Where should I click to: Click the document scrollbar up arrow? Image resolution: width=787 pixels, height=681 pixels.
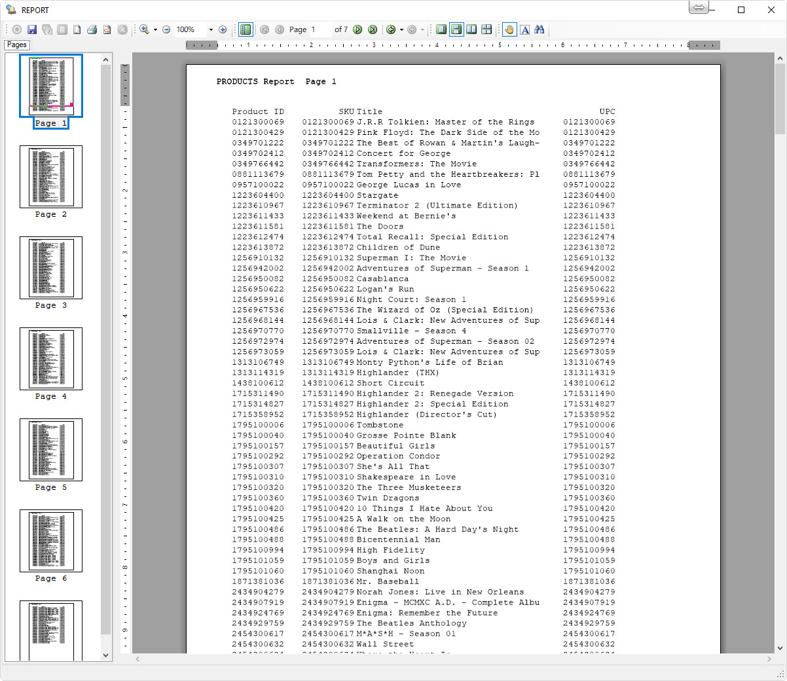coord(780,59)
